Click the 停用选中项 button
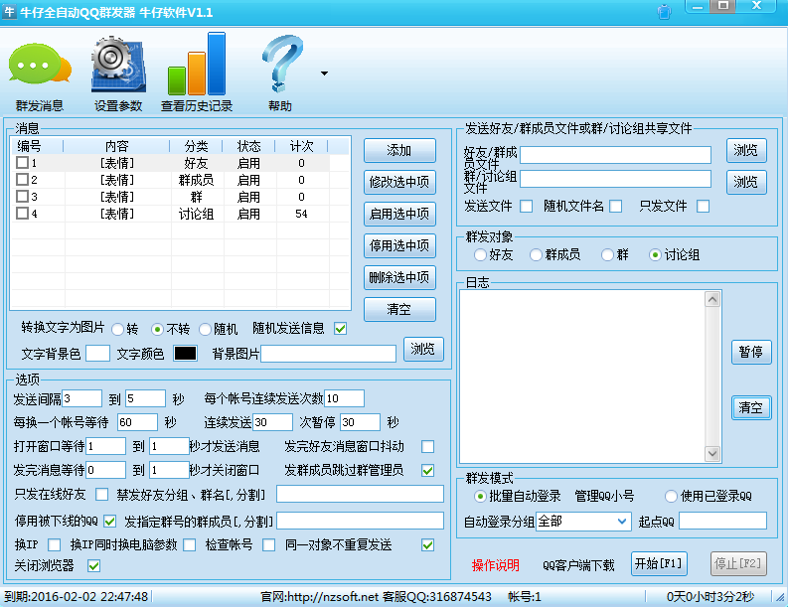Image resolution: width=788 pixels, height=607 pixels. [x=399, y=245]
